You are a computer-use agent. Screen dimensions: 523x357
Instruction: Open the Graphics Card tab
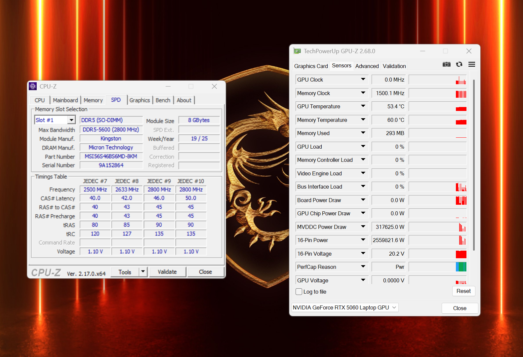(311, 66)
